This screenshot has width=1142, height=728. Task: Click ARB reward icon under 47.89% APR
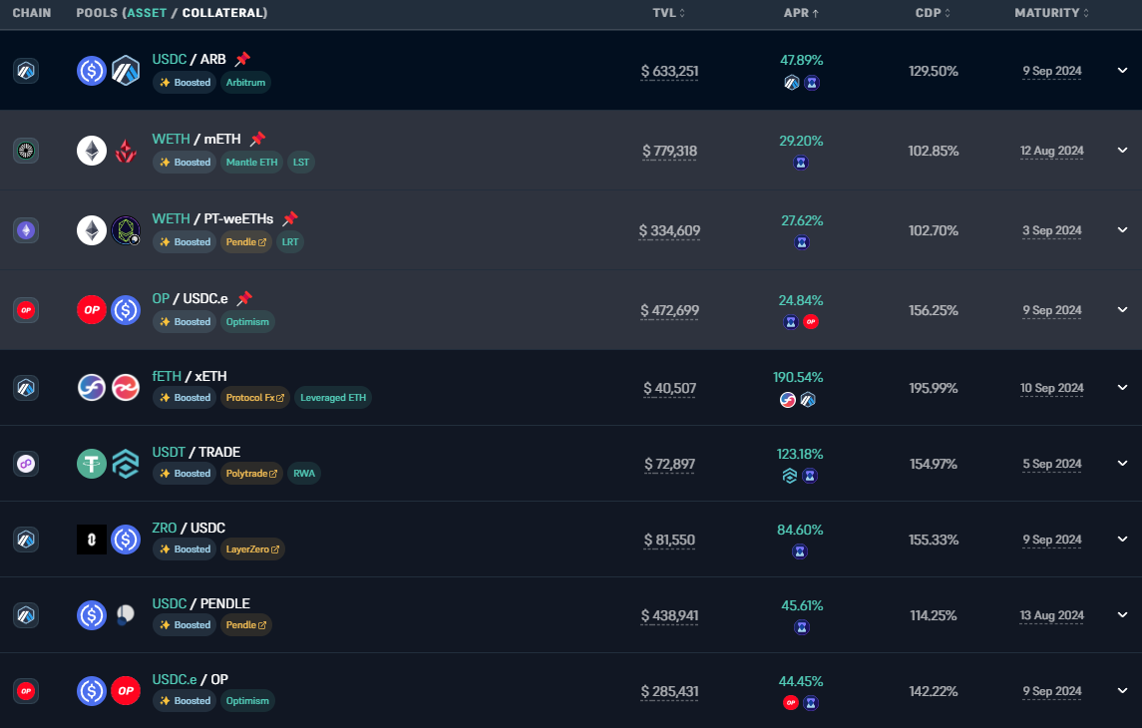tap(792, 83)
